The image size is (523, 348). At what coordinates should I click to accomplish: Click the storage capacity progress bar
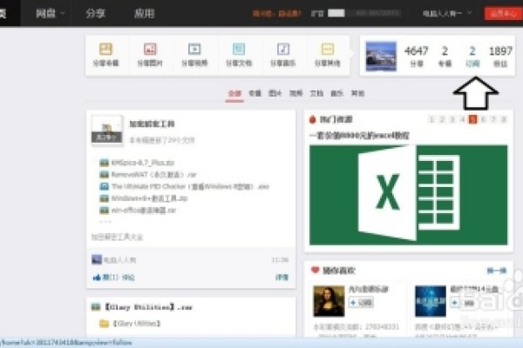tap(363, 13)
